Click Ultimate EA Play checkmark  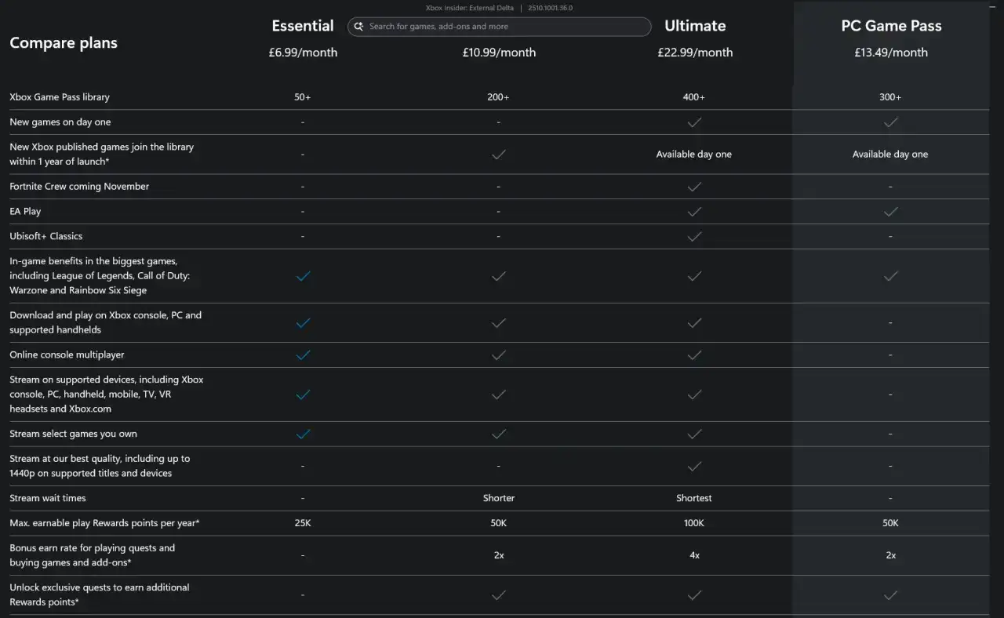click(694, 212)
